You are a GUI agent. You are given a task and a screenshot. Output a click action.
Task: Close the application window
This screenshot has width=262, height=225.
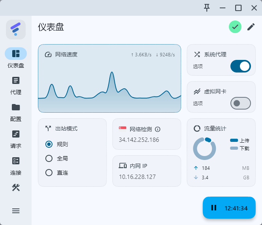(x=254, y=8)
